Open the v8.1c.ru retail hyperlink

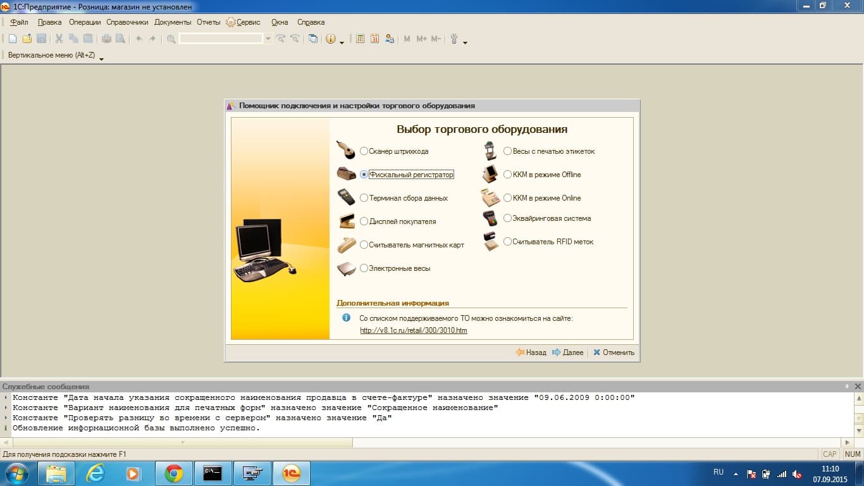(414, 330)
